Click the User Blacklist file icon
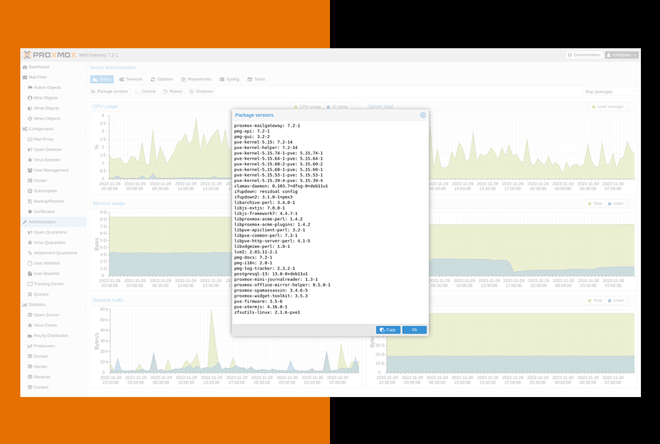Screen dimensions: 660x444 [x=30, y=273]
